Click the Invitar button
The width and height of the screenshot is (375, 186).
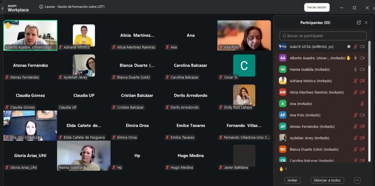click(x=292, y=180)
